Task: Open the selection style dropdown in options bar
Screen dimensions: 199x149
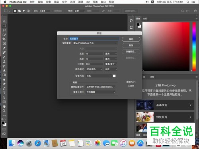Action: point(80,11)
